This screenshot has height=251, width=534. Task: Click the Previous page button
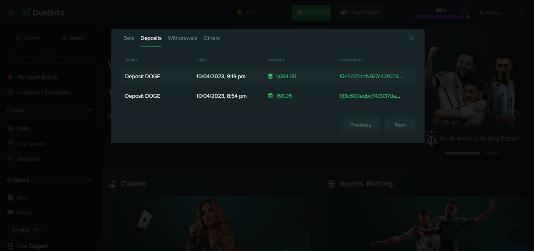click(360, 125)
